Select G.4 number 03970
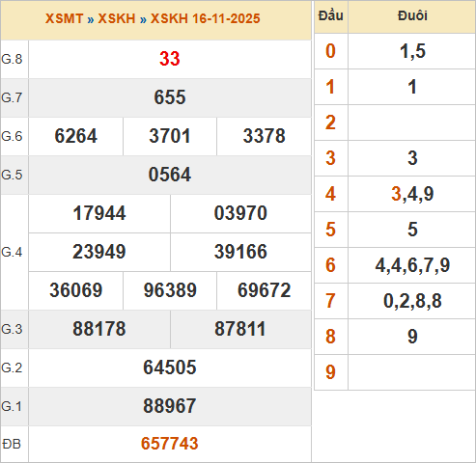 tap(240, 213)
